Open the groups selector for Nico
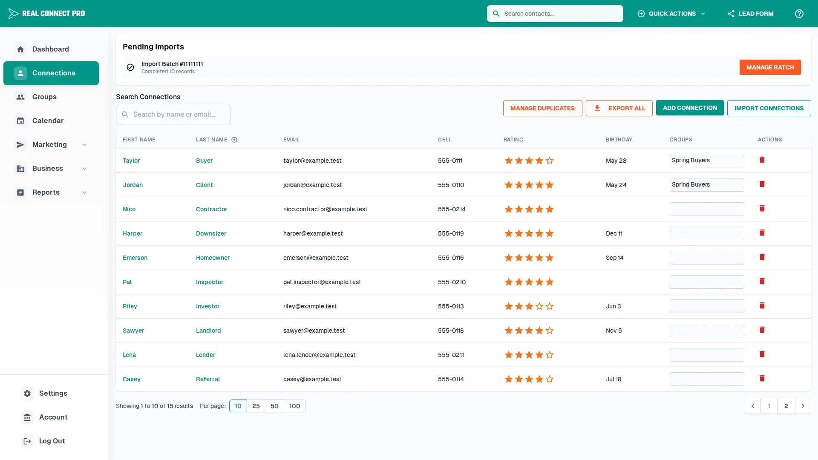Screen dimensions: 818x460 click(707, 209)
